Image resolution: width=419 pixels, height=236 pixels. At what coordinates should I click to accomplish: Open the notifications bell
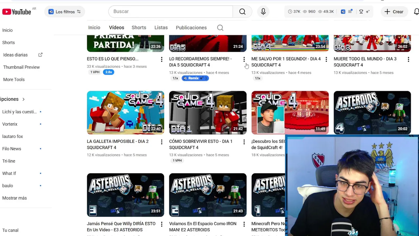click(x=416, y=11)
